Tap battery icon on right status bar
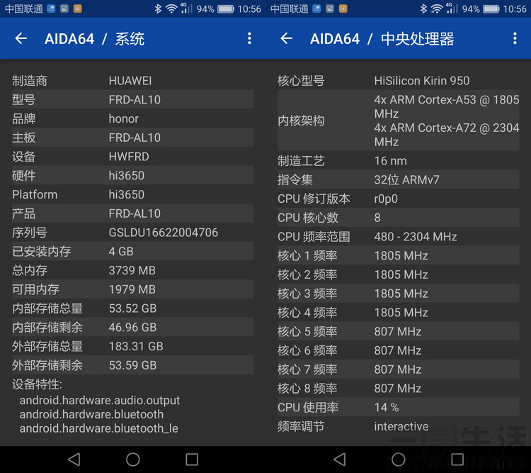 491,9
